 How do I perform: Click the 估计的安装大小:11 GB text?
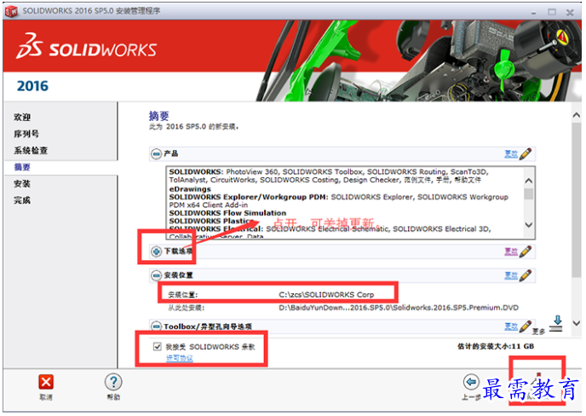point(496,346)
